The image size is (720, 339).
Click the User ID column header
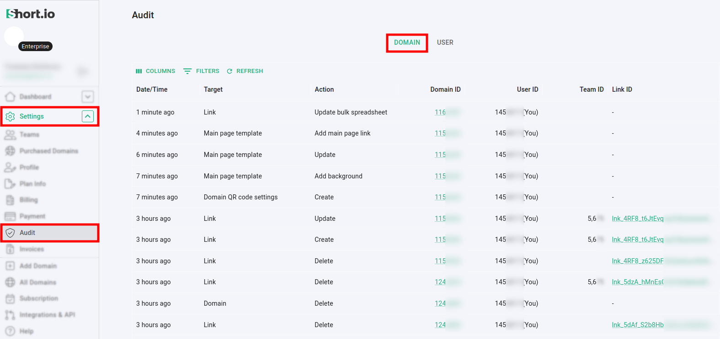(528, 89)
